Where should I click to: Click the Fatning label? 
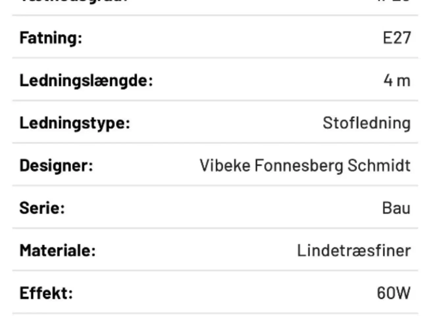point(51,38)
